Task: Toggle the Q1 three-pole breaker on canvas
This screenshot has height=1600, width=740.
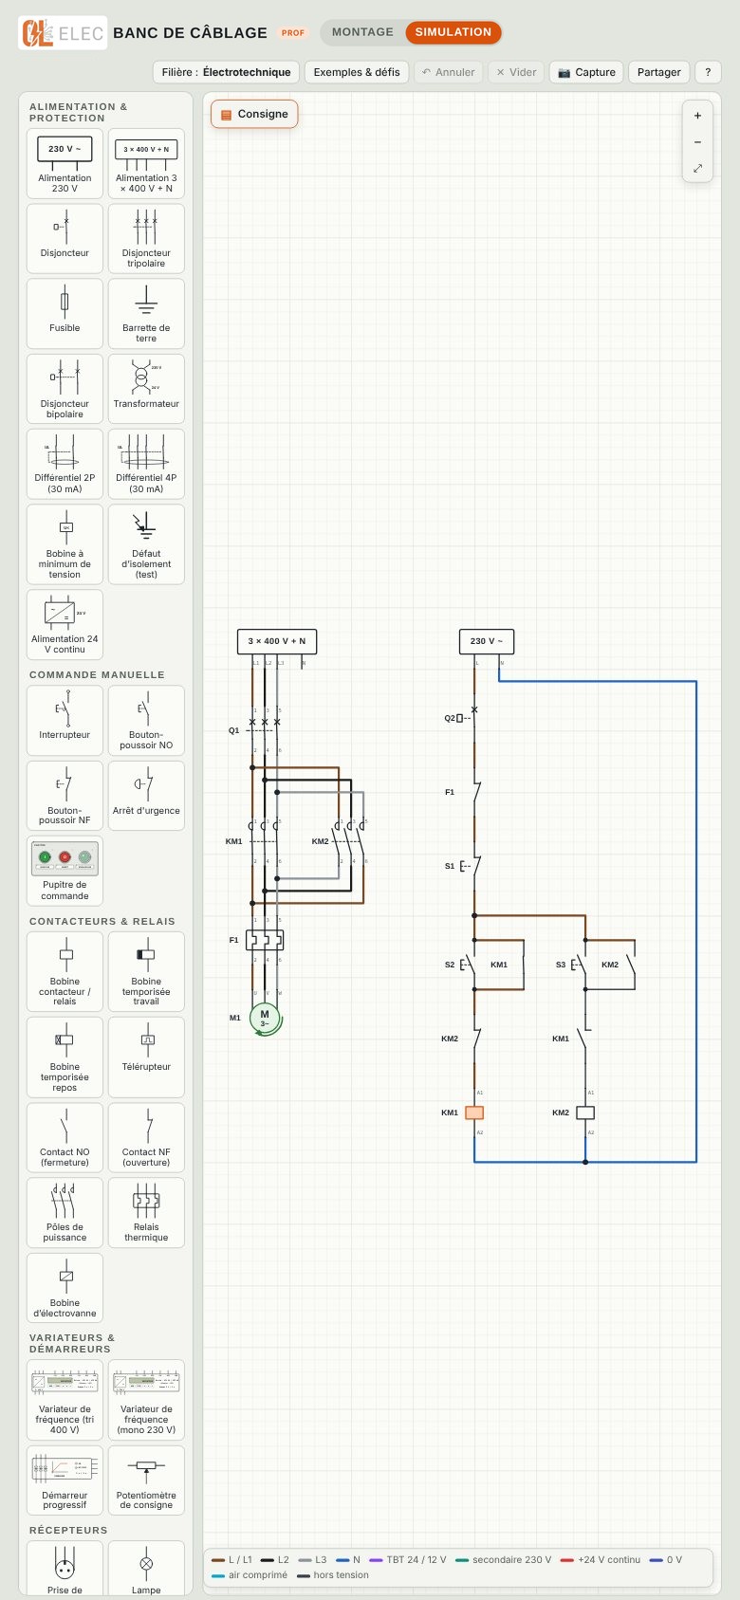Action: coord(258,728)
